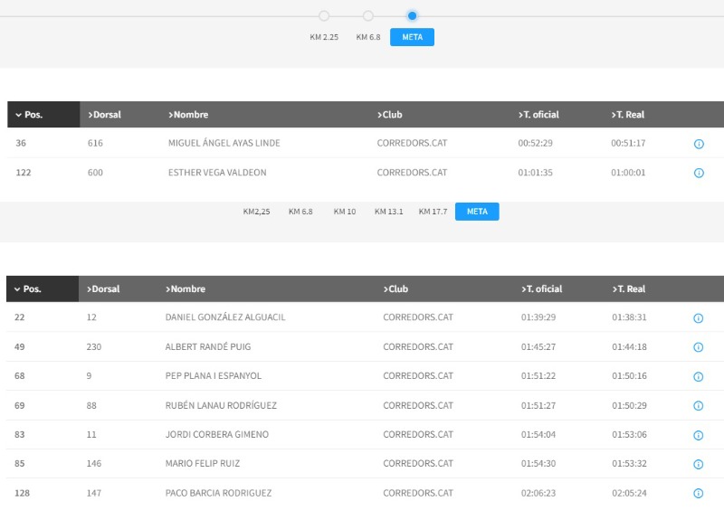Click official time 01:39:29
Viewport: 724px width, 520px height.
point(538,317)
